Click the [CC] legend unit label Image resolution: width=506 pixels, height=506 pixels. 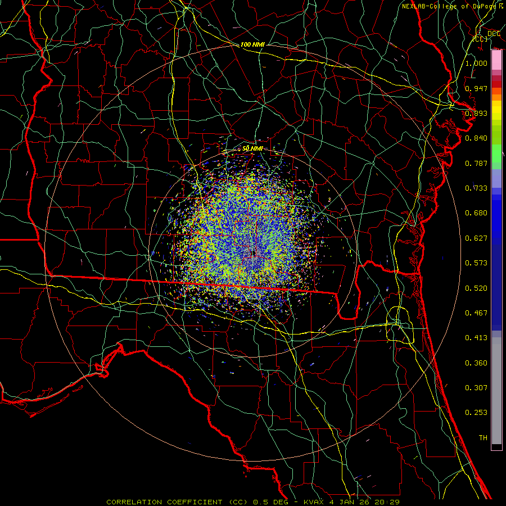pos(480,39)
